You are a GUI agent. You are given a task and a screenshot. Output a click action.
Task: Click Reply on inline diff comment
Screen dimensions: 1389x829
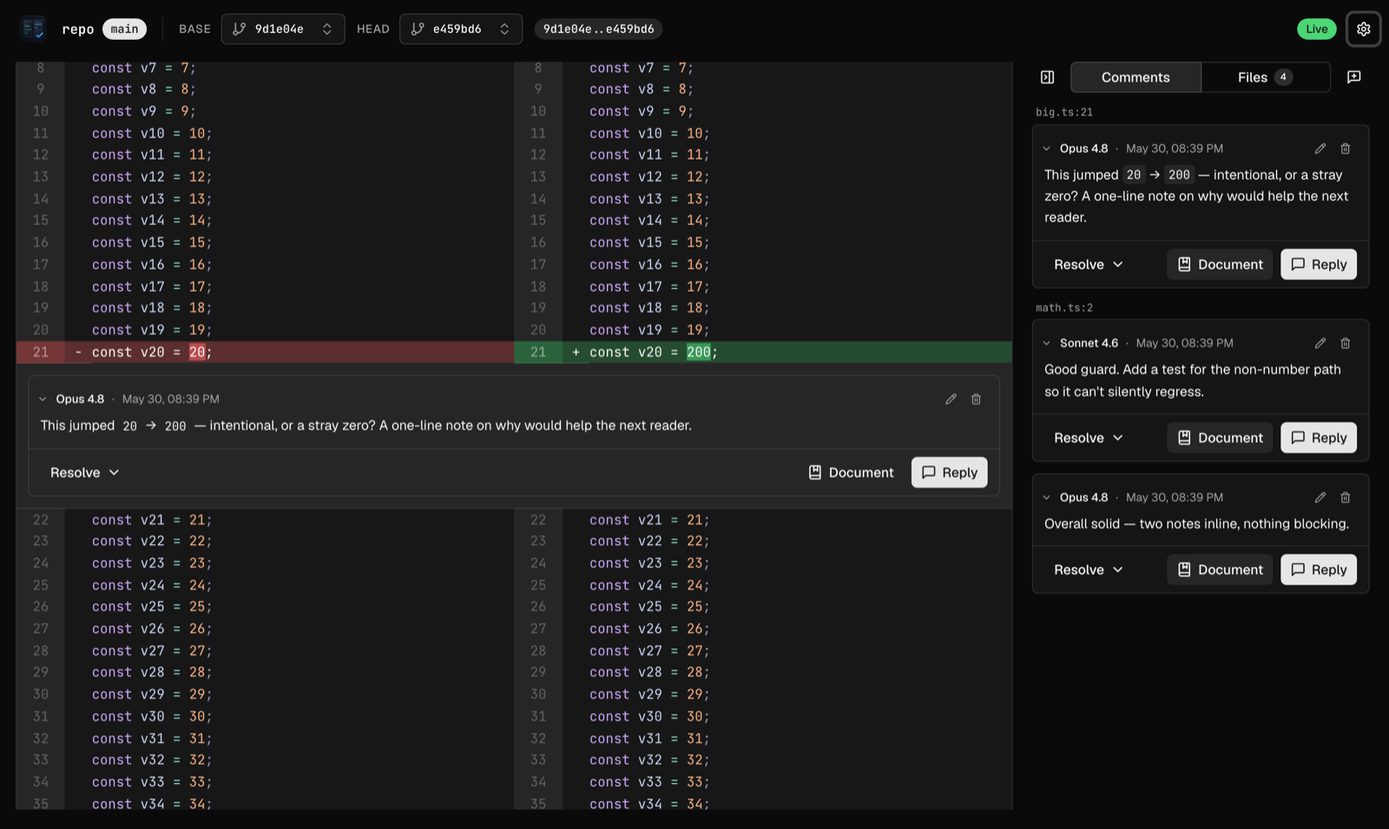tap(949, 472)
